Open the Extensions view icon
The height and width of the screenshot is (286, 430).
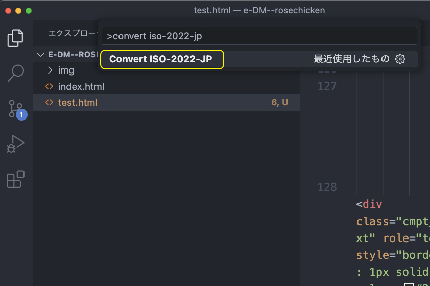click(x=15, y=179)
